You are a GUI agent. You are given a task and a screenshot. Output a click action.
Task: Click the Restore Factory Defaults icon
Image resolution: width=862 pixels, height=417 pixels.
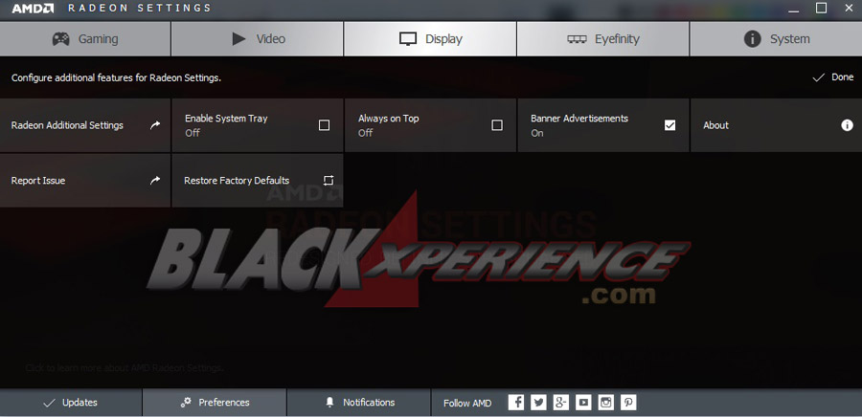pyautogui.click(x=329, y=181)
